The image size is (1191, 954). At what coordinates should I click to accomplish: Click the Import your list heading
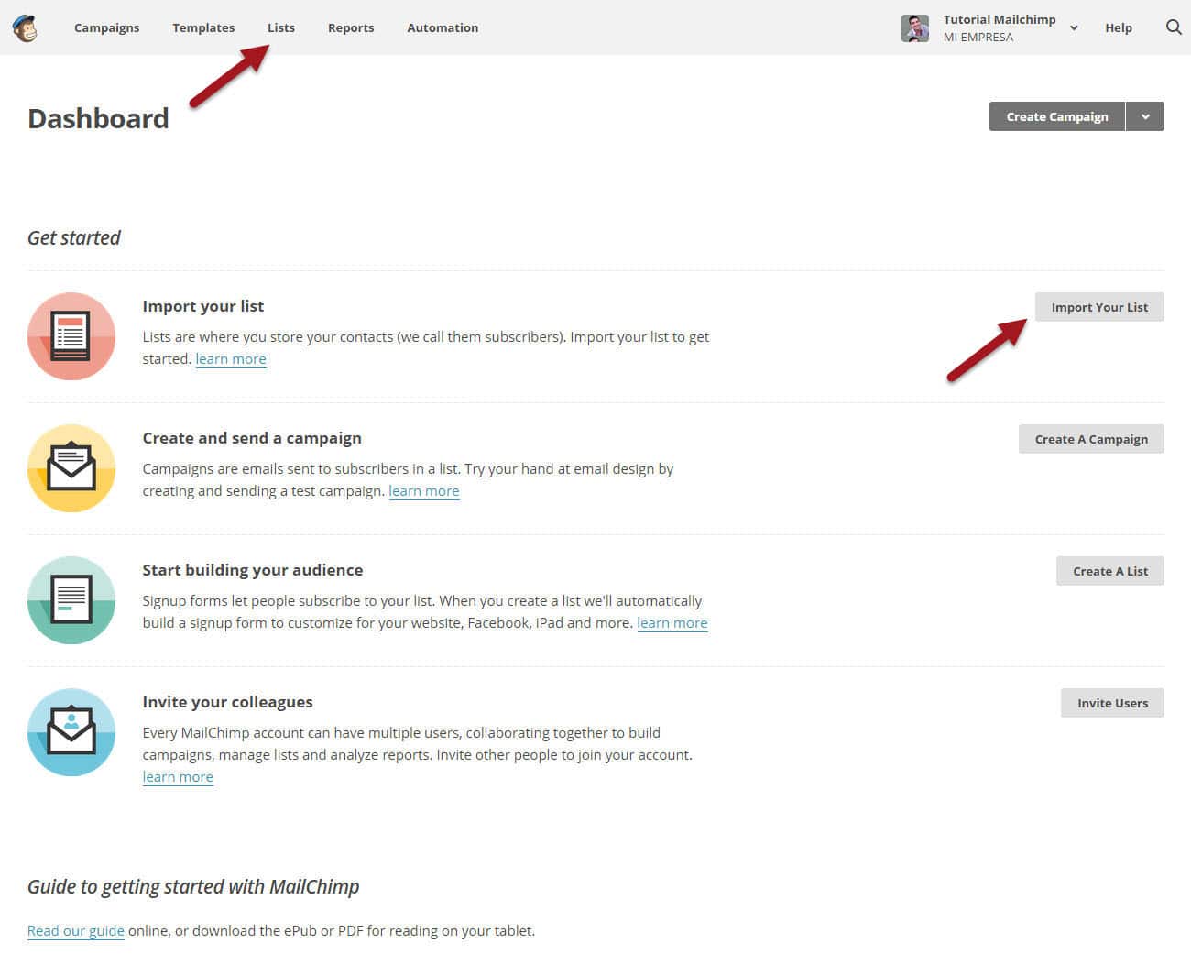pos(203,306)
